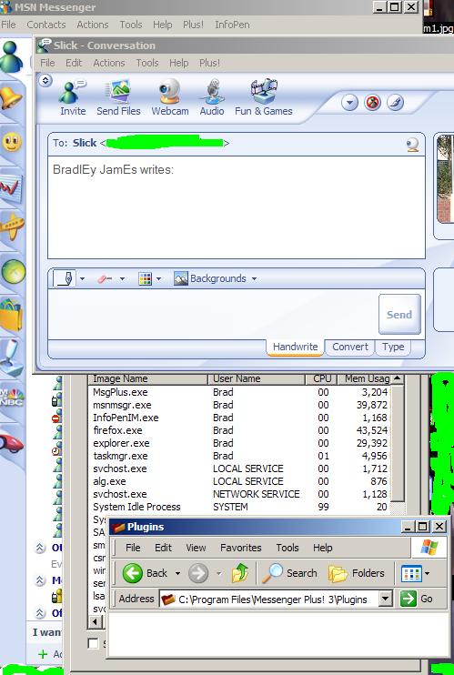Open the MSNBC news sidebar tab
454x675 pixels.
(x=11, y=398)
